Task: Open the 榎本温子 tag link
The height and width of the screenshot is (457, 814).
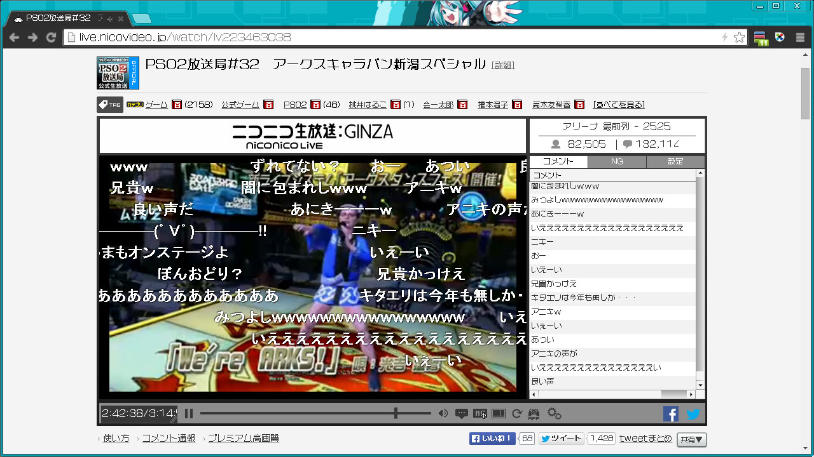Action: 493,105
